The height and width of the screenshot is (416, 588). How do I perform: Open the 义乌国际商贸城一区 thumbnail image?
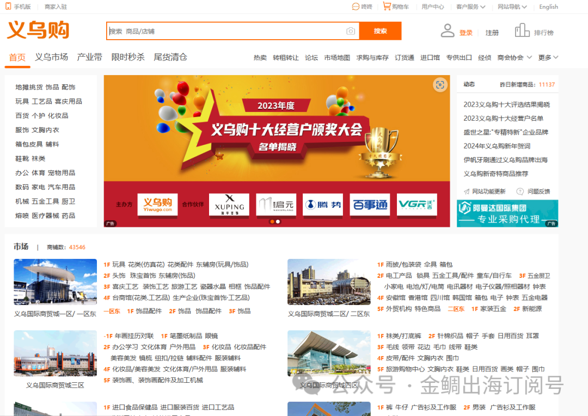tap(55, 282)
